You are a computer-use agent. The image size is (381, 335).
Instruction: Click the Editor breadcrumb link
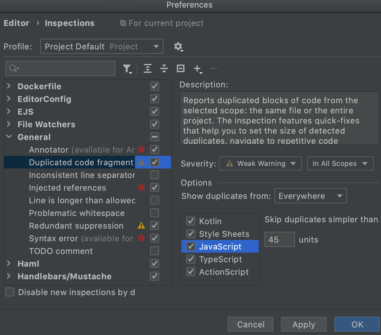tap(16, 23)
